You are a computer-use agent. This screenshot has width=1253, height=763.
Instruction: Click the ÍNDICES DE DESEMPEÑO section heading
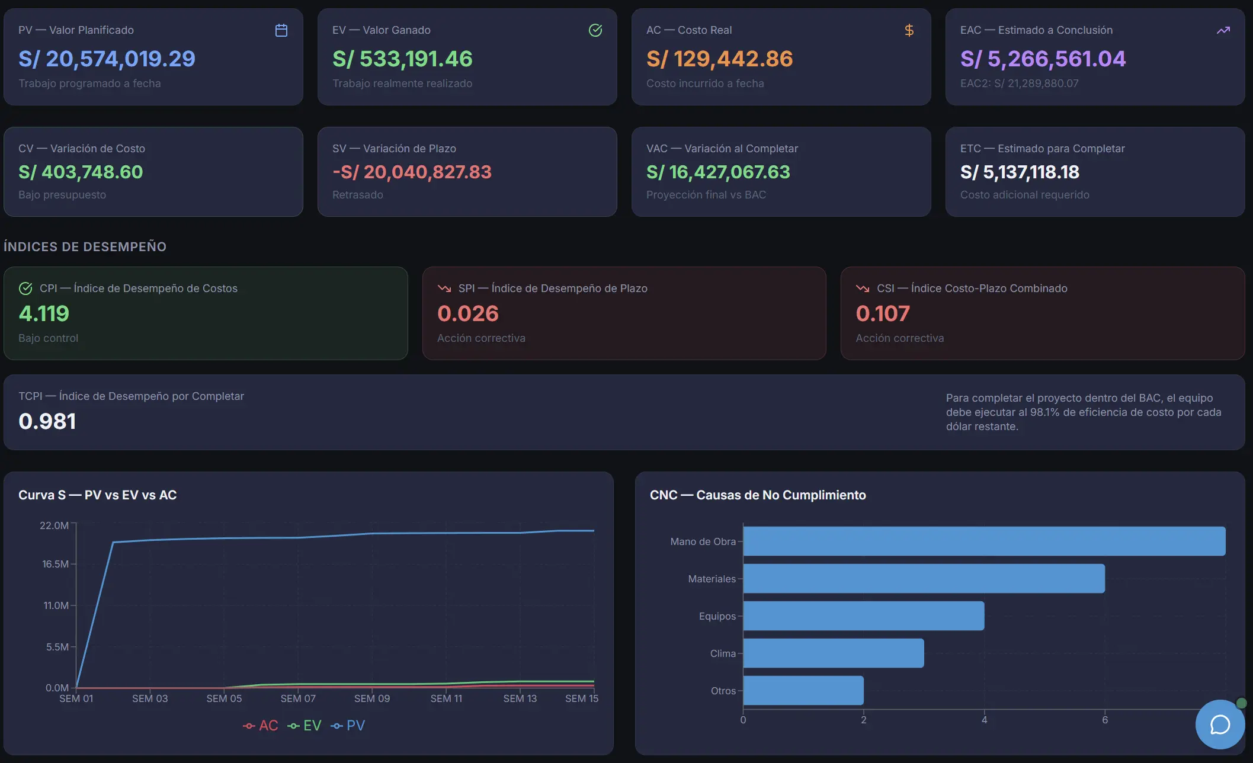tap(85, 246)
